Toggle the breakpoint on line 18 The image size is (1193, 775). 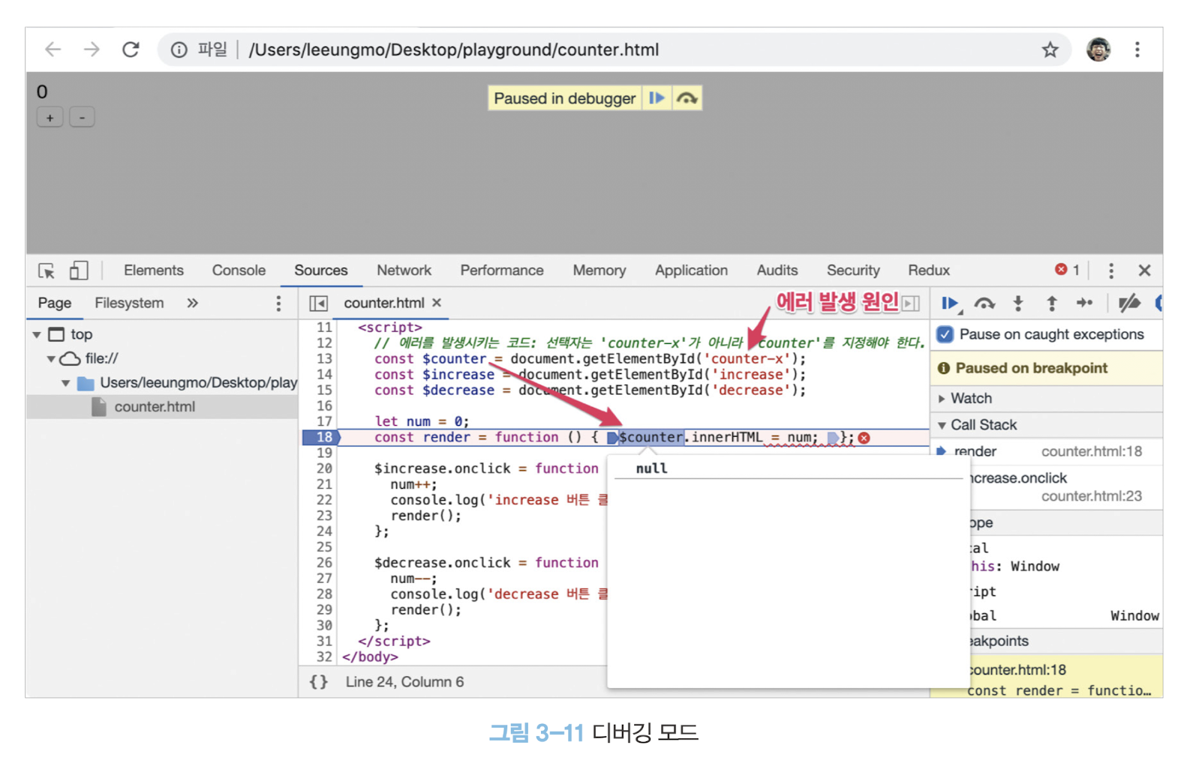323,438
